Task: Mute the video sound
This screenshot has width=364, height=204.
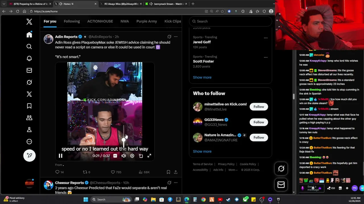Action: coord(124,156)
